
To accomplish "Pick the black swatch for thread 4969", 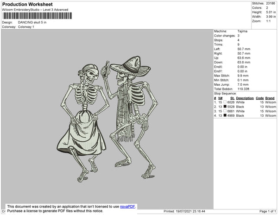I will (225, 115).
